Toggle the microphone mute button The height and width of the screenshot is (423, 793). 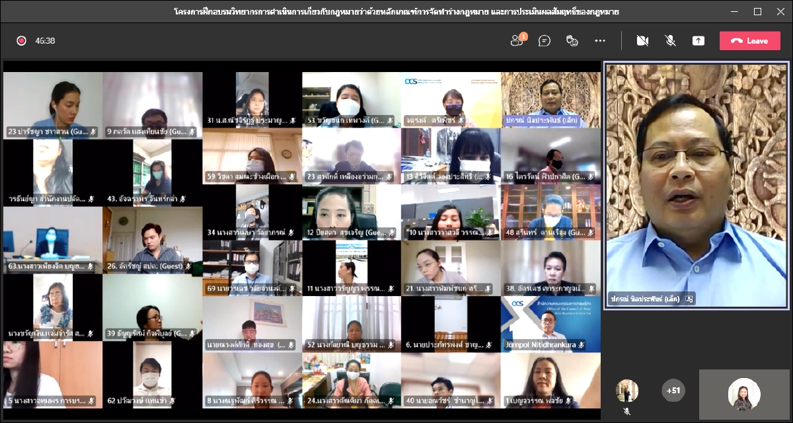click(x=670, y=40)
